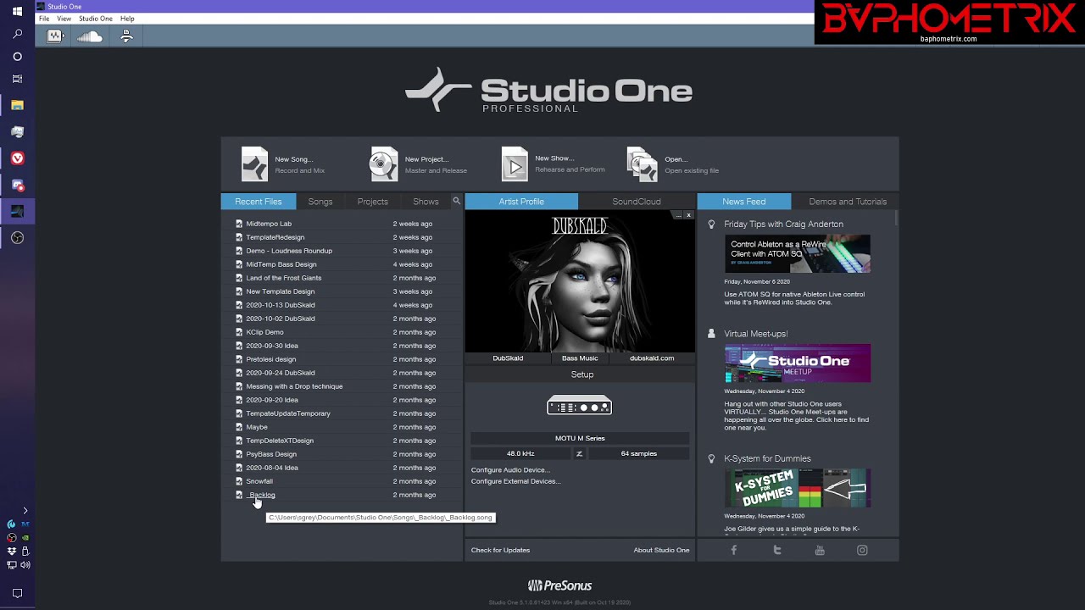Switch to the Songs tab
The height and width of the screenshot is (610, 1085).
click(320, 202)
